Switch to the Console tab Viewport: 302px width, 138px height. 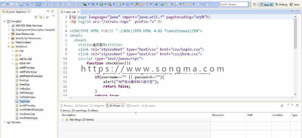point(133,106)
